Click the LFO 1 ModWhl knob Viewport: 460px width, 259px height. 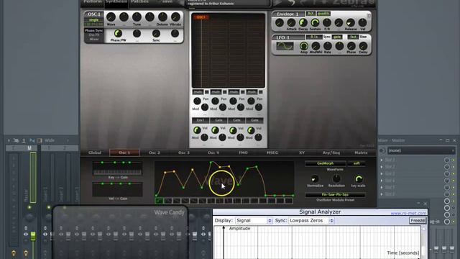pos(316,46)
